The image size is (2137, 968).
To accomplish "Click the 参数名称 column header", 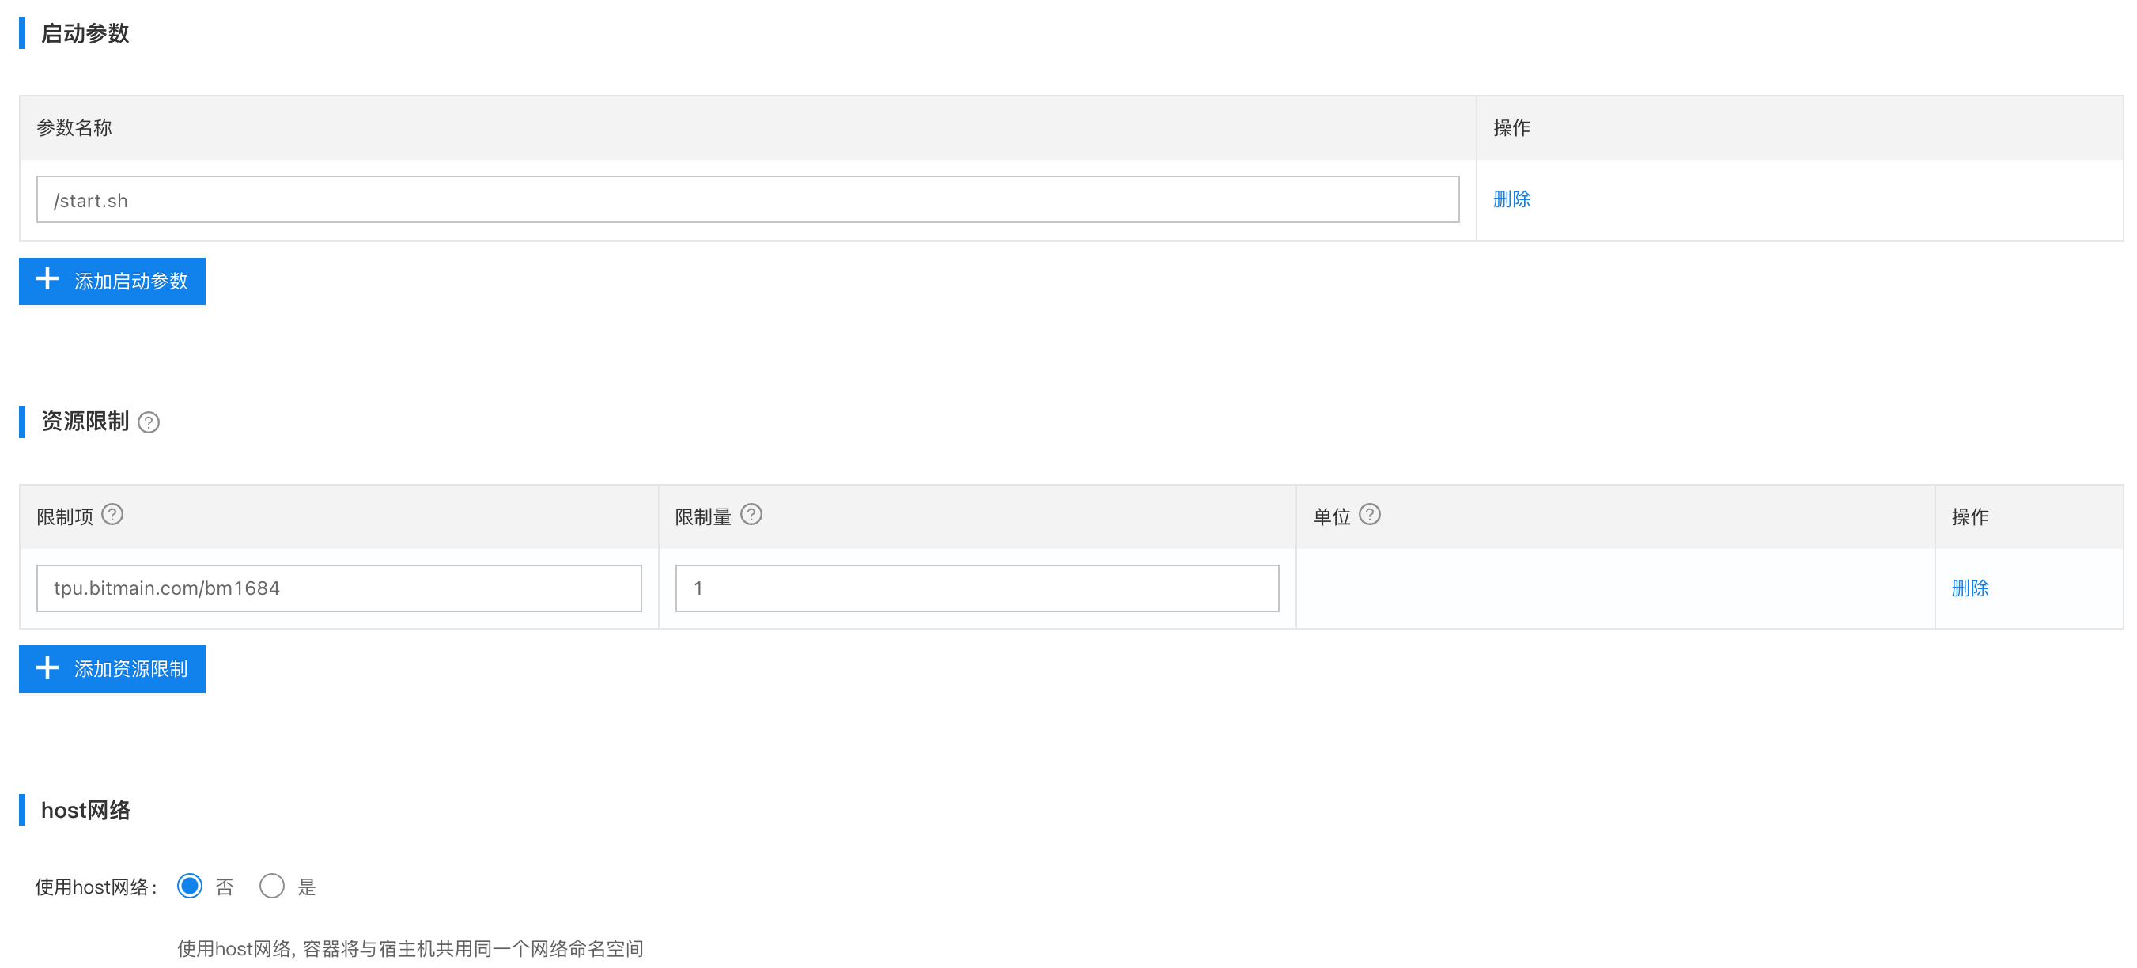I will [x=74, y=128].
